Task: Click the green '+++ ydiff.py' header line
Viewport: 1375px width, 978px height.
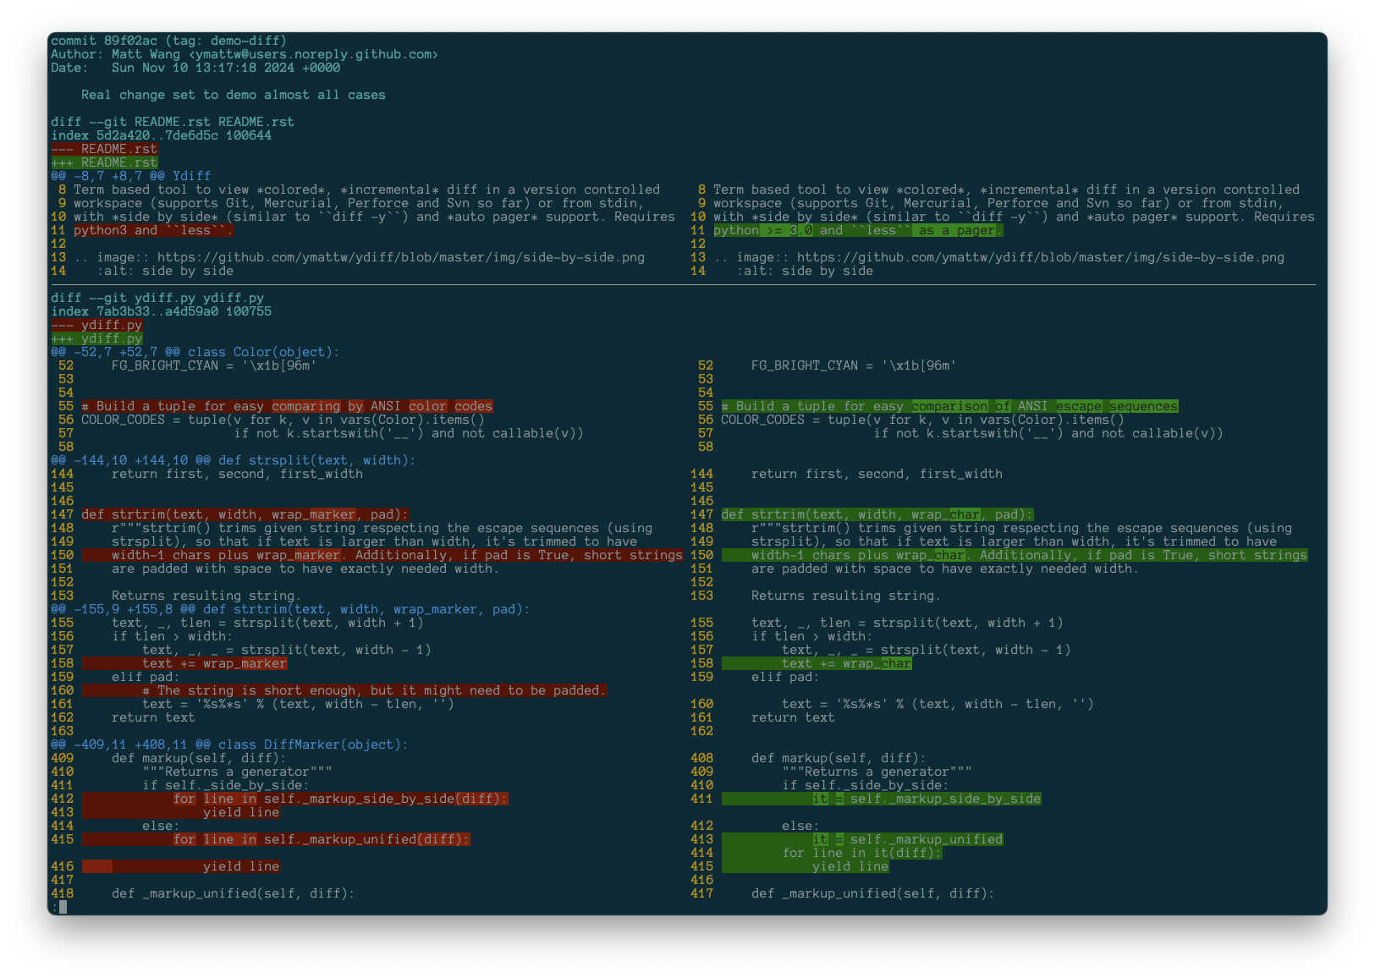Action: [96, 338]
